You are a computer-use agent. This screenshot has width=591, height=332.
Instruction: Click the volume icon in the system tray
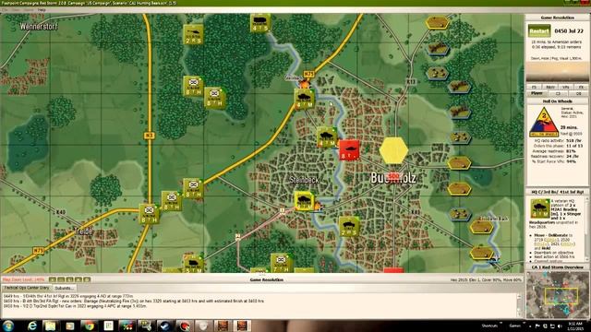point(560,326)
